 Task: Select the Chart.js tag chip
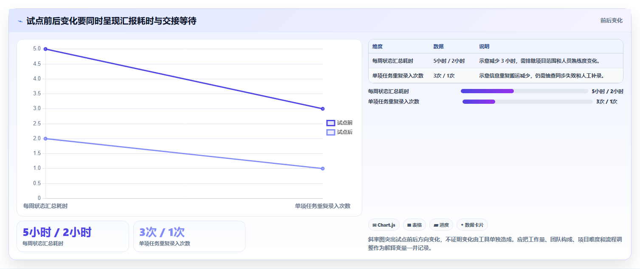(x=384, y=225)
